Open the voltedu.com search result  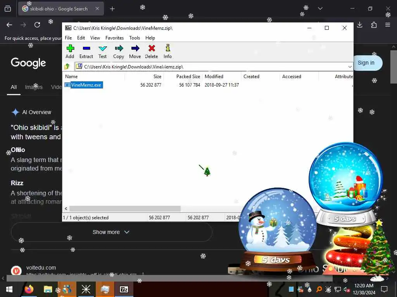click(41, 268)
